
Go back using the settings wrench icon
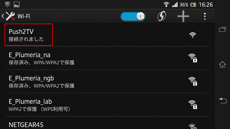tap(10, 16)
